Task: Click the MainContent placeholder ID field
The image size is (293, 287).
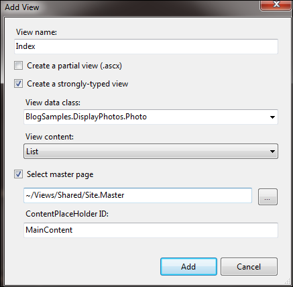Action: tap(151, 230)
